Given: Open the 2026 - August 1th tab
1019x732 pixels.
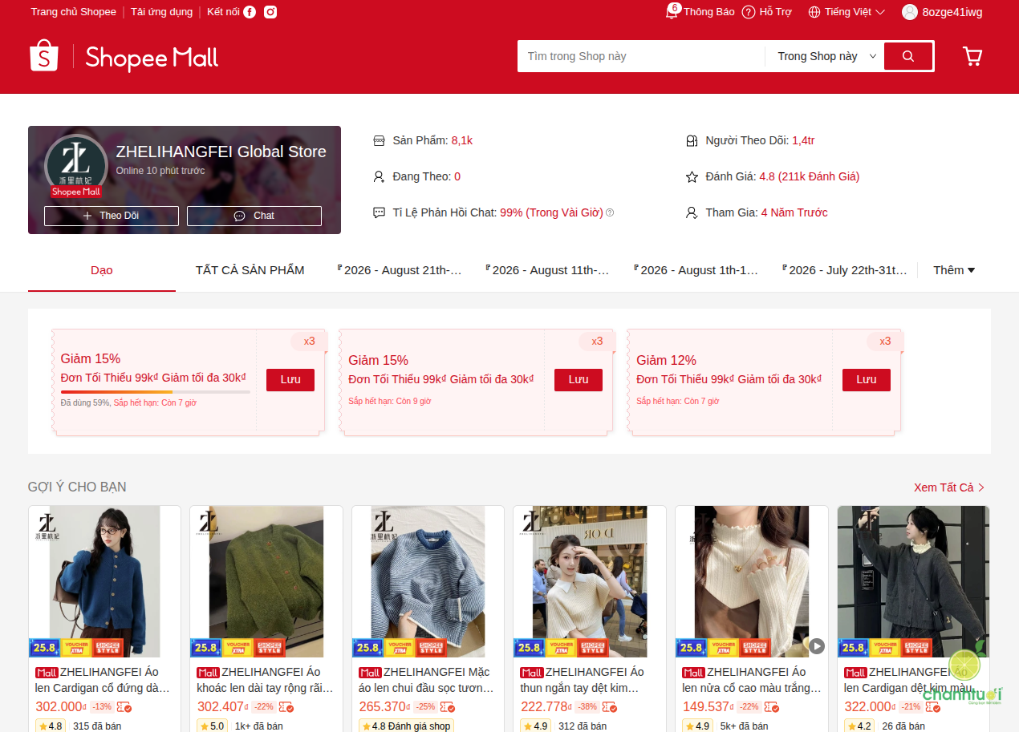Looking at the screenshot, I should point(696,270).
